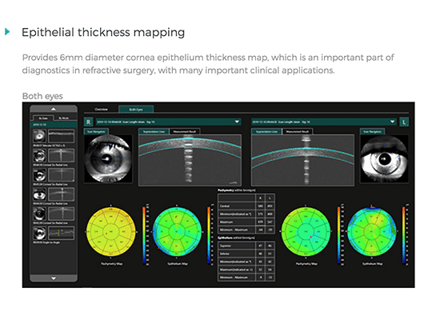
Task: Click the Superior row in Epithelium table
Action: click(246, 246)
